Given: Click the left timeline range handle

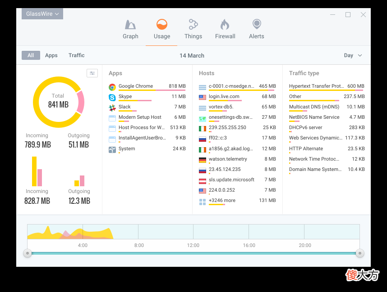Looking at the screenshot, I should pos(28,253).
